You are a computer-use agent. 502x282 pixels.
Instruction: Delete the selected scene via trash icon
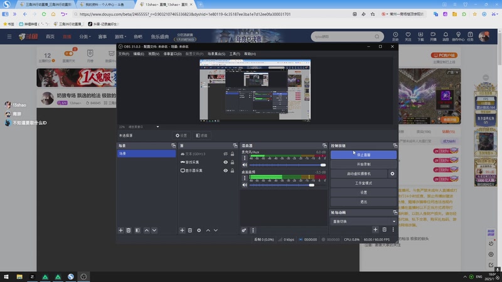click(x=129, y=230)
